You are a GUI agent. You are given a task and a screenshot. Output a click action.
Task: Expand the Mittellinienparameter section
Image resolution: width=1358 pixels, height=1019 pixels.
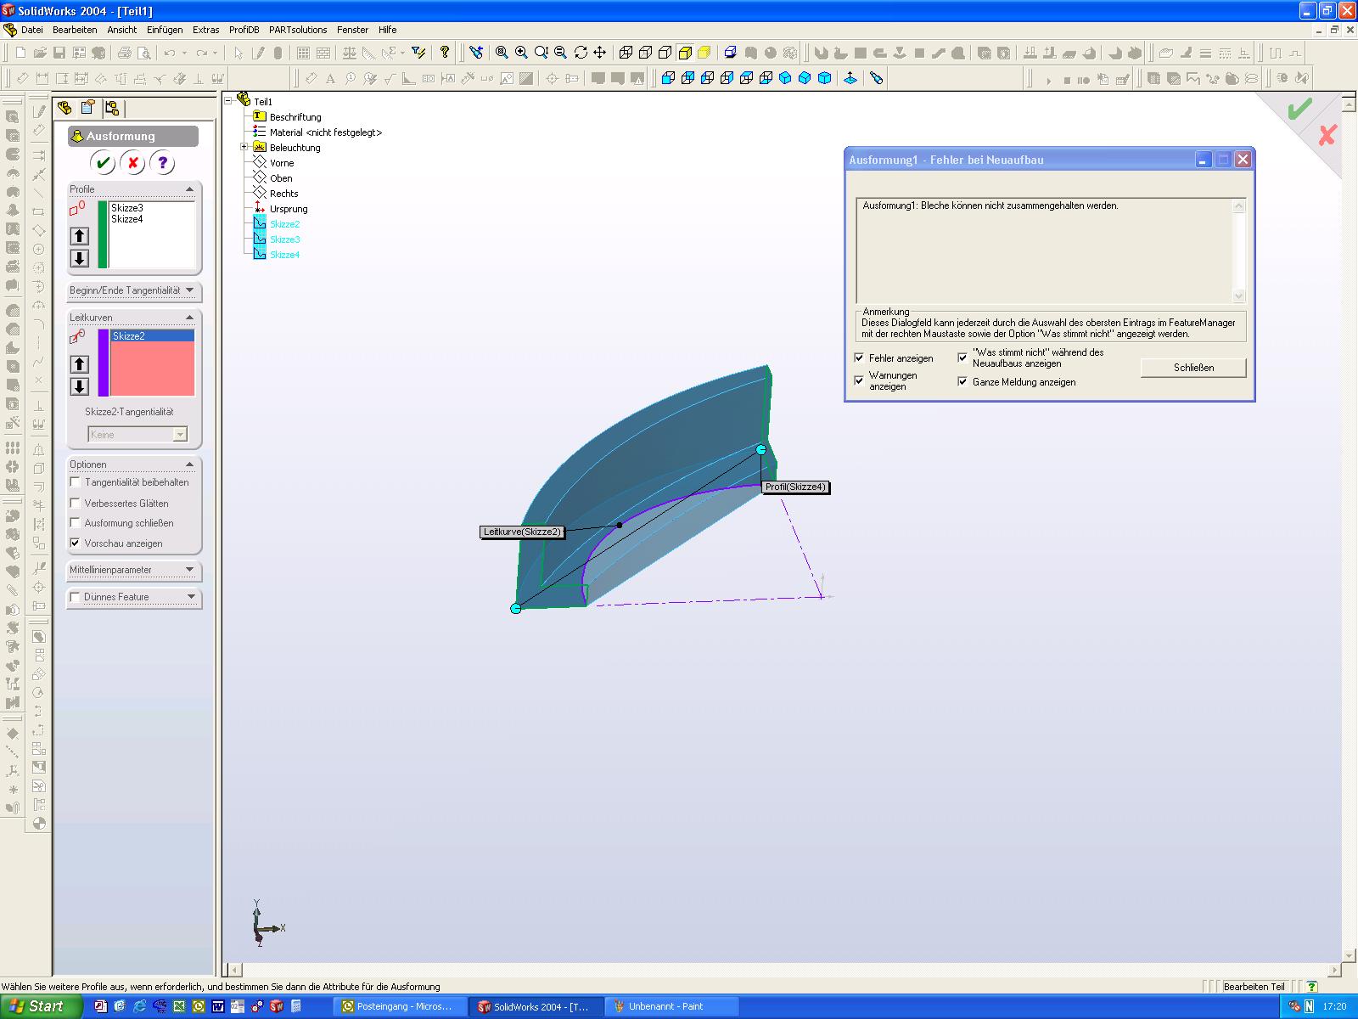tap(189, 570)
